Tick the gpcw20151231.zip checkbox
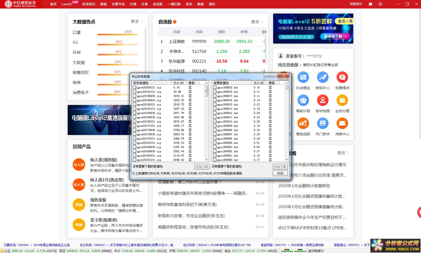The width and height of the screenshot is (421, 253). point(135,160)
